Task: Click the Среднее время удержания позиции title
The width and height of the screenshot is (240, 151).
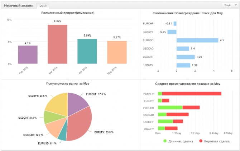Action: click(188, 84)
